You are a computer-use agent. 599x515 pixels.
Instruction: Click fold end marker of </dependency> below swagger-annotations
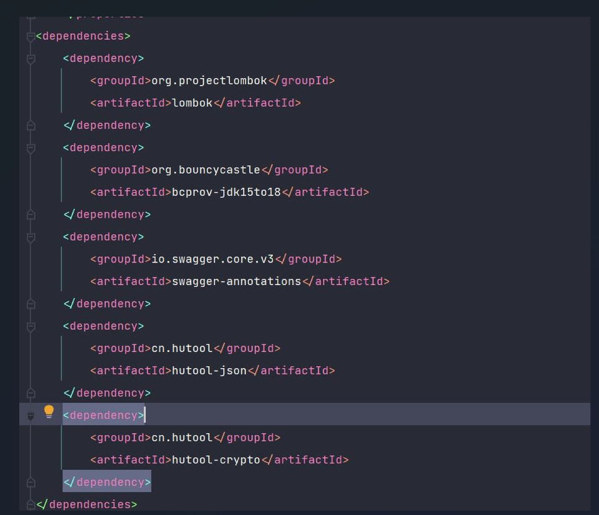pyautogui.click(x=31, y=304)
